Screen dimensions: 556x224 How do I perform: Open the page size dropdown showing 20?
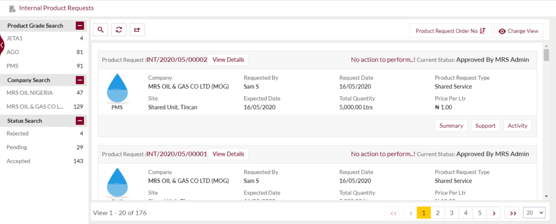click(x=535, y=213)
